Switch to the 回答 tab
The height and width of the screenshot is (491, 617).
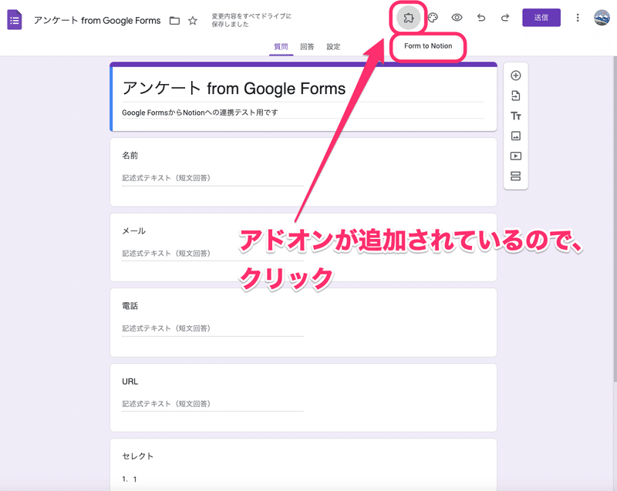307,47
